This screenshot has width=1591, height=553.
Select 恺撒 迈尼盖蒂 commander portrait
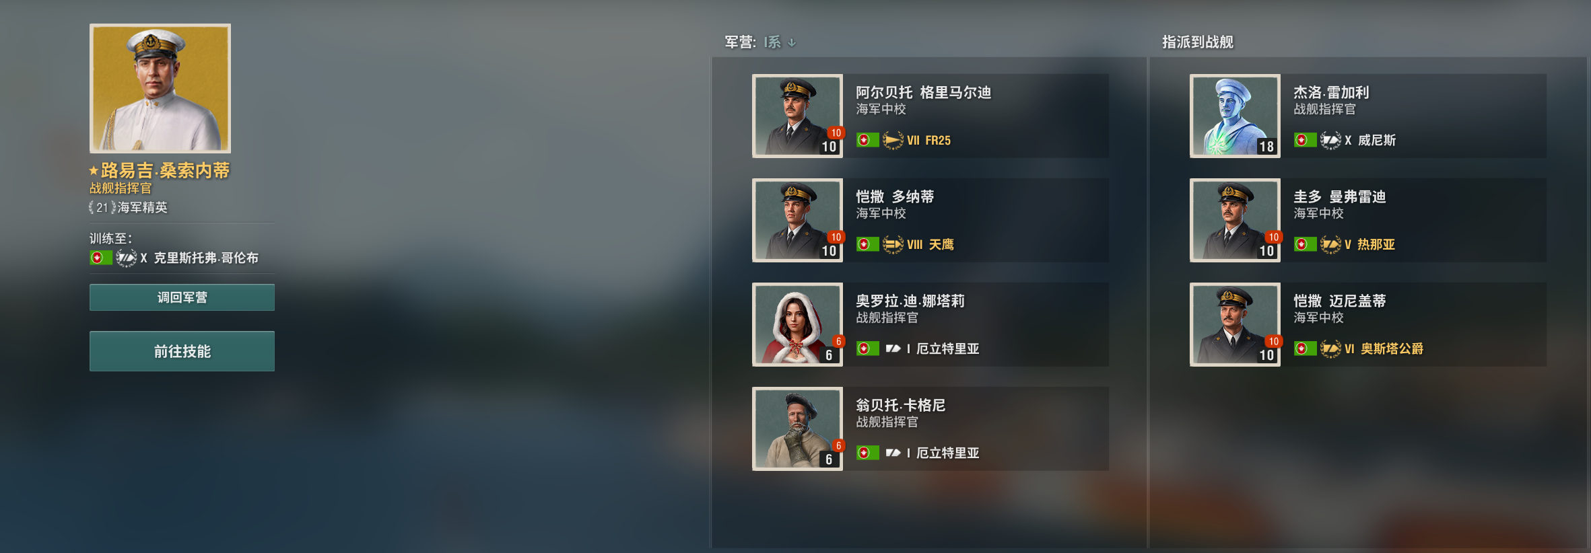coord(1235,324)
